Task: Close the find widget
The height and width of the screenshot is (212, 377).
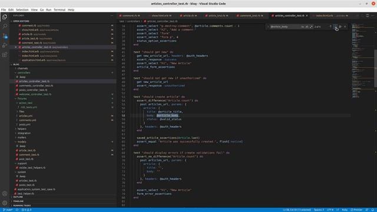Action: [345, 26]
